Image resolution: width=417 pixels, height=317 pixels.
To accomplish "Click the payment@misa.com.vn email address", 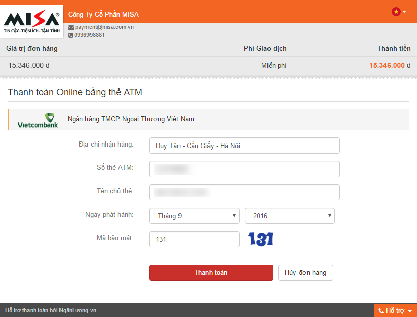I will tap(104, 27).
